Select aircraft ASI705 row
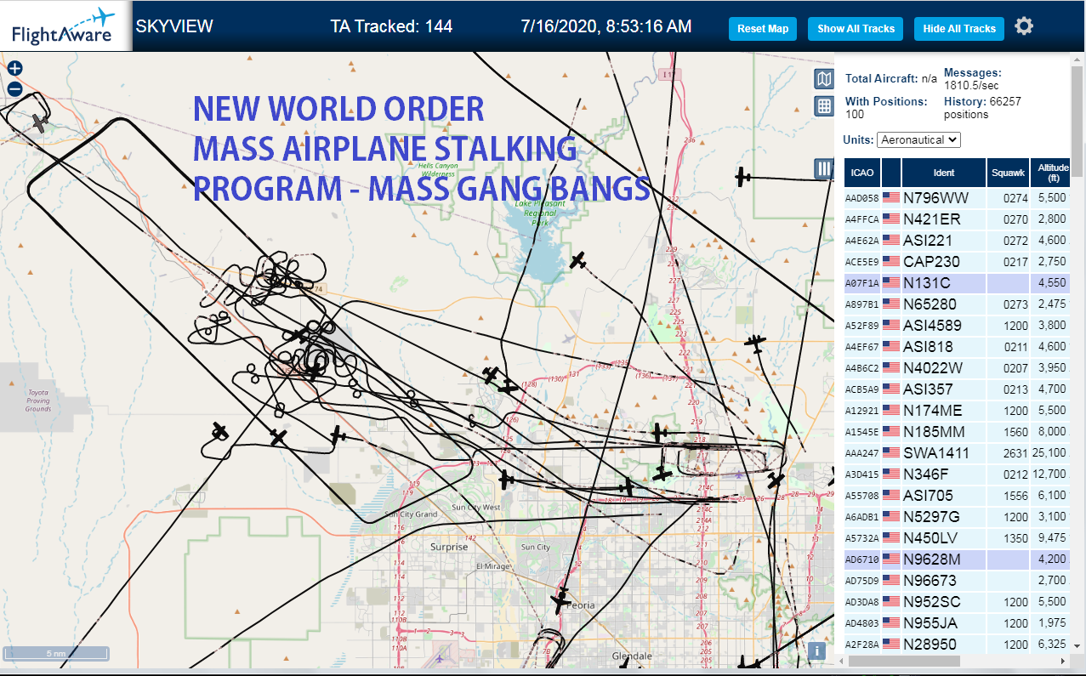 click(x=957, y=495)
